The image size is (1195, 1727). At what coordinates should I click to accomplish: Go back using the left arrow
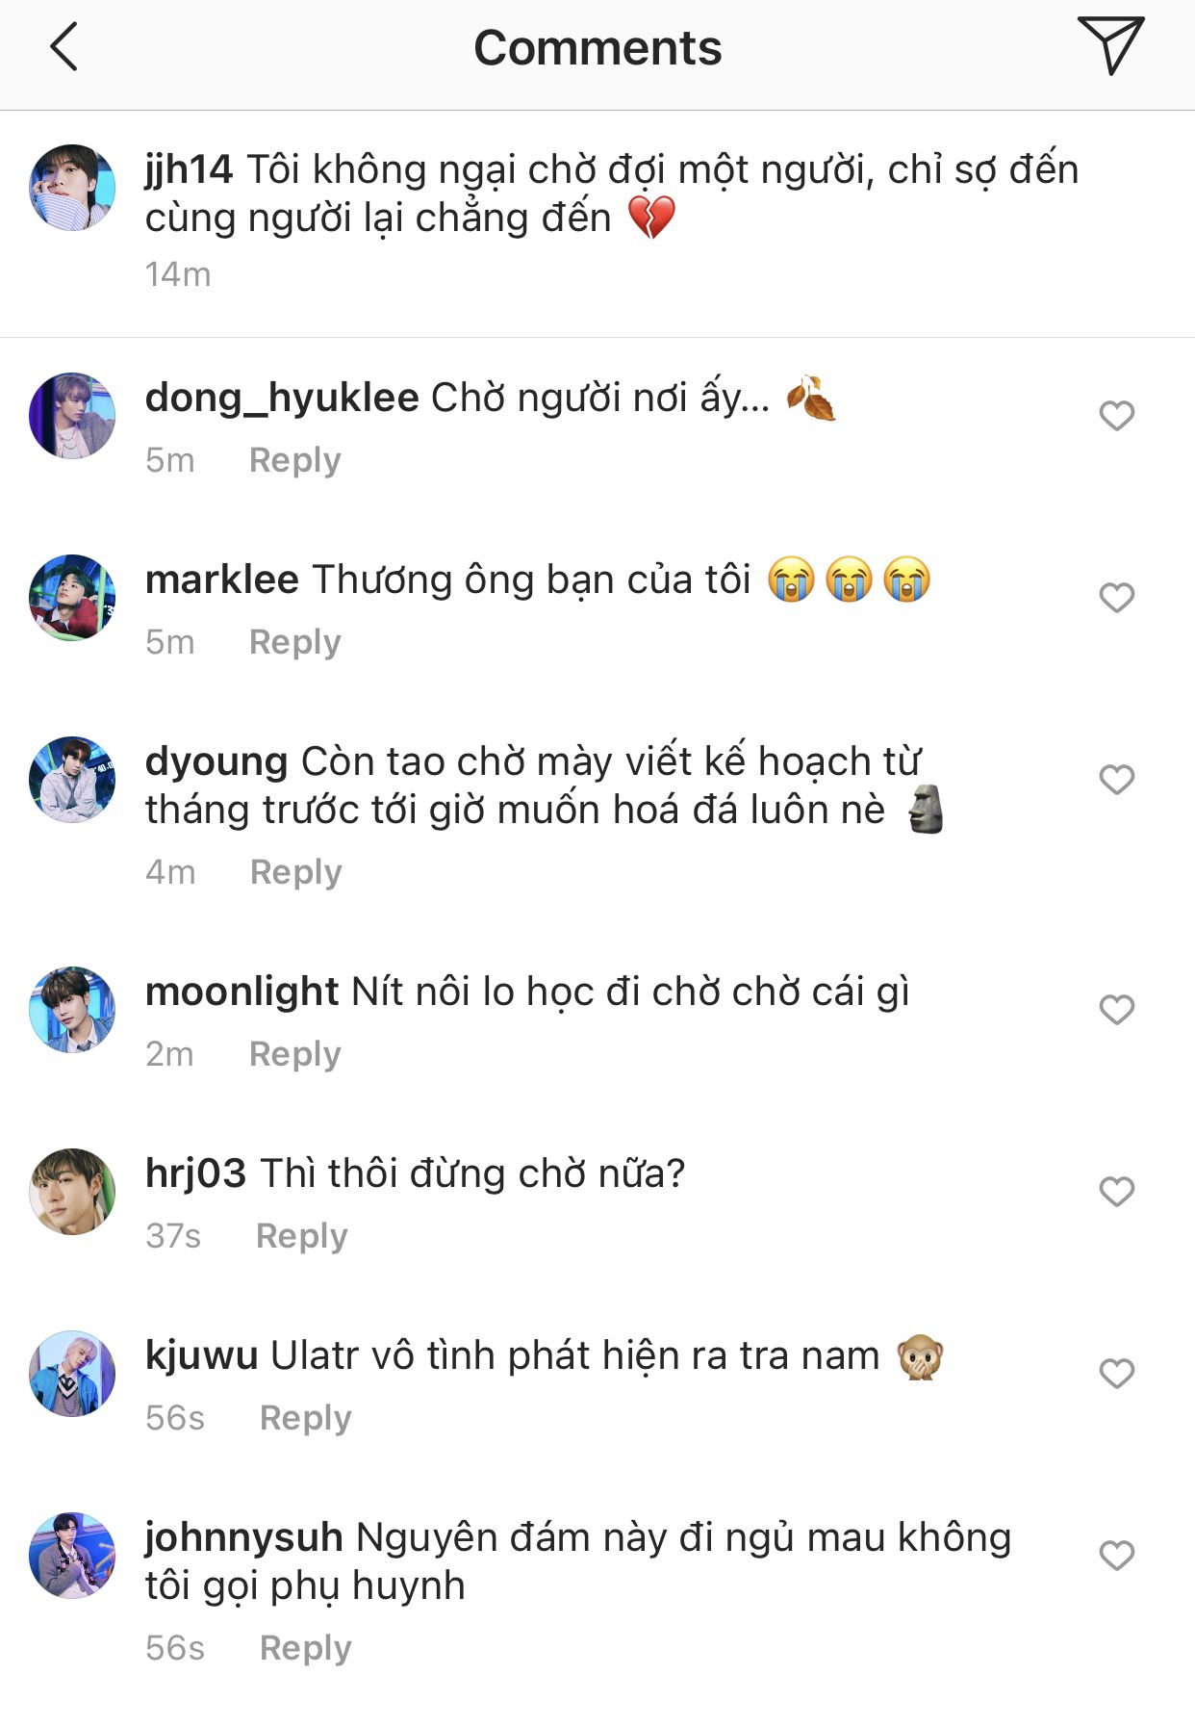[x=64, y=48]
